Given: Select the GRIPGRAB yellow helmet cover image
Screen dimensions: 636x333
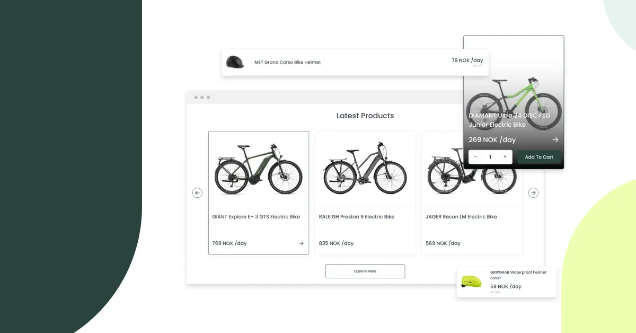Looking at the screenshot, I should 471,282.
